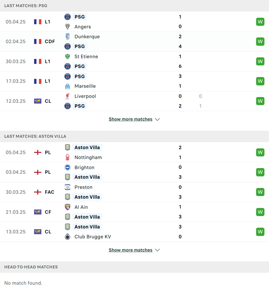Expand more matches for Aston Villa
The width and height of the screenshot is (269, 293).
(x=130, y=250)
